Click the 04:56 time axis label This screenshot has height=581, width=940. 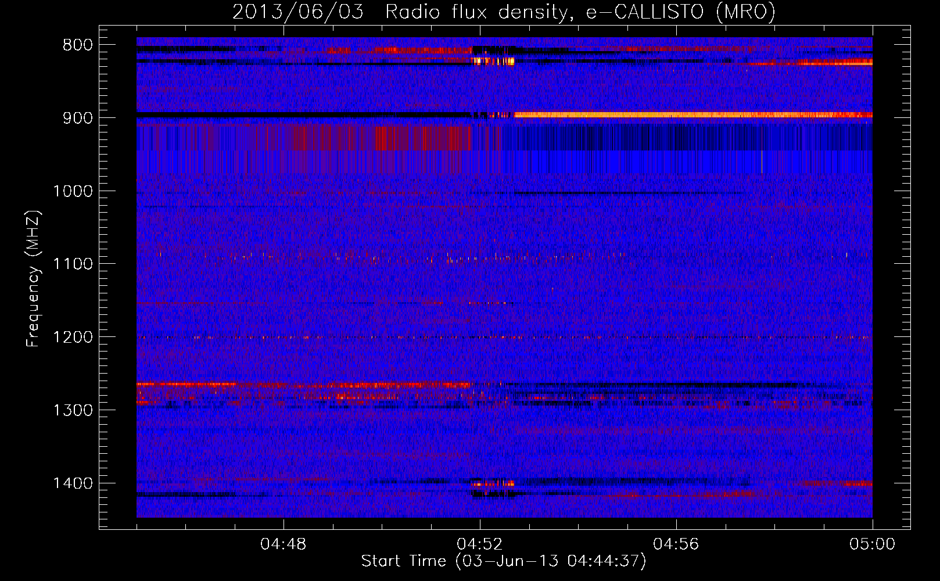pos(676,544)
